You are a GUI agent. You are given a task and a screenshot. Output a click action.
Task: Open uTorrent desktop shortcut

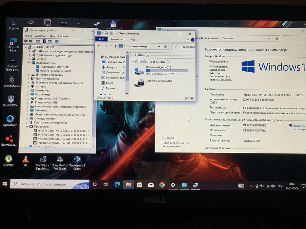point(9,161)
